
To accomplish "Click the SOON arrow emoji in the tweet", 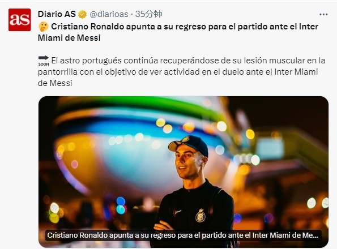I will [44, 61].
